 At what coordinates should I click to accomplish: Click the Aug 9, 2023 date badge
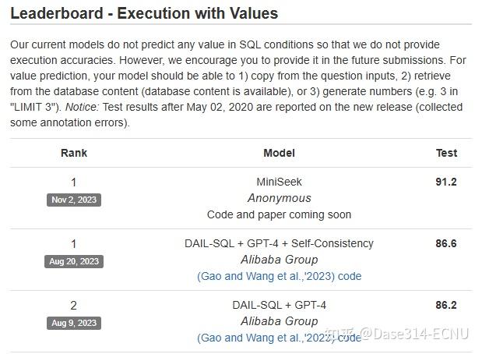point(74,323)
